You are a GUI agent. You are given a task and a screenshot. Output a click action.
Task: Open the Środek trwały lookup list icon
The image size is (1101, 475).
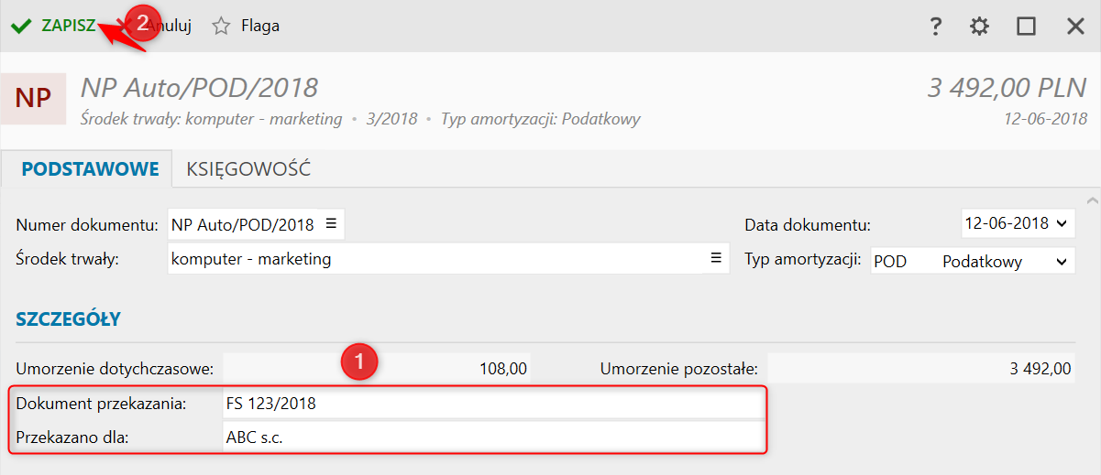(x=716, y=258)
